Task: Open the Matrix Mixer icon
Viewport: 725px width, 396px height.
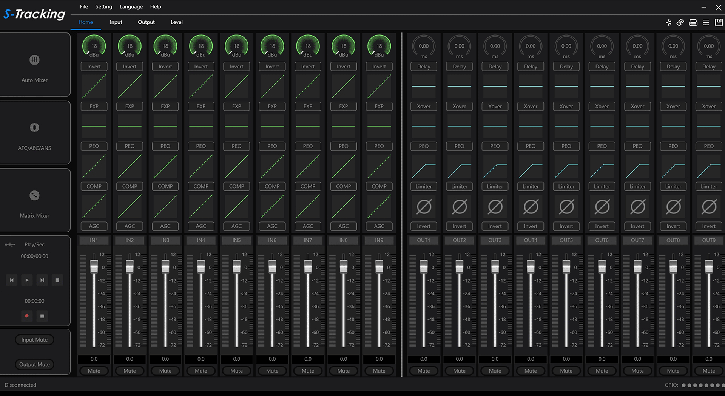Action: tap(34, 195)
